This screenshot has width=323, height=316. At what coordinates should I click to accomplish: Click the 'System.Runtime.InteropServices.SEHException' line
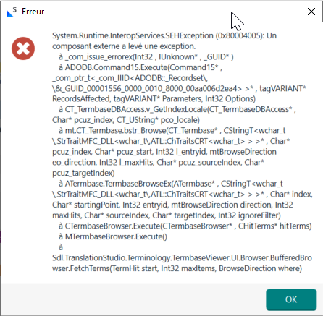coord(164,35)
